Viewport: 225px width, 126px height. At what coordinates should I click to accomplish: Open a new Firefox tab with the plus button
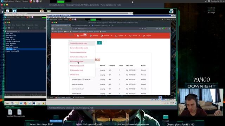pos(113,26)
